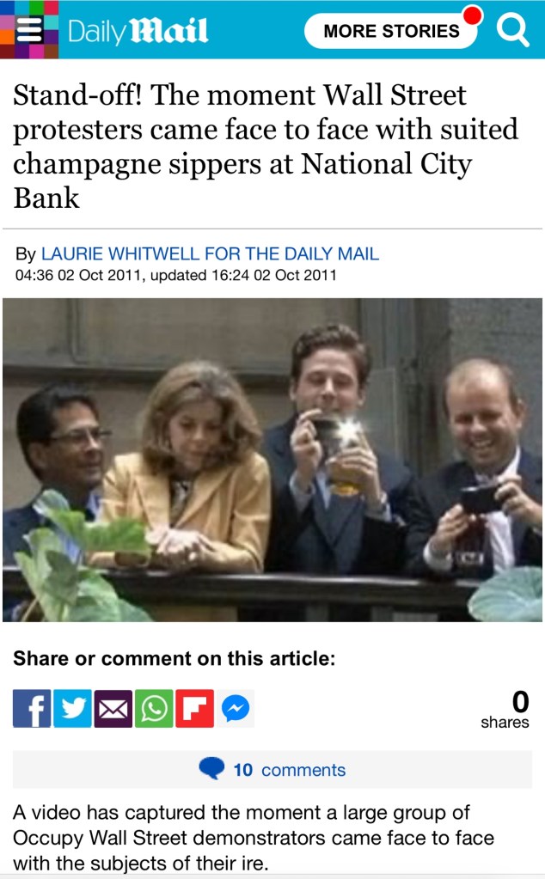This screenshot has width=545, height=879.
Task: Tap the opening article paragraph about Occupy
Action: 254,838
